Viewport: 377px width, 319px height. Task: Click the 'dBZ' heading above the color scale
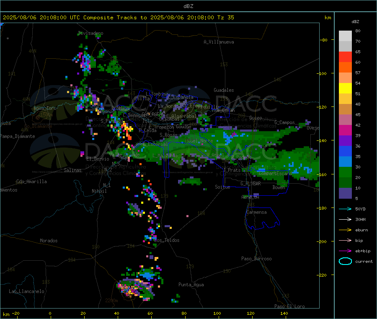(x=355, y=22)
